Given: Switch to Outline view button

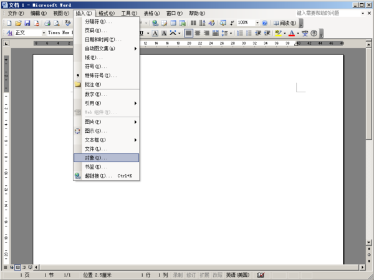Looking at the screenshot, I should pos(24,267).
